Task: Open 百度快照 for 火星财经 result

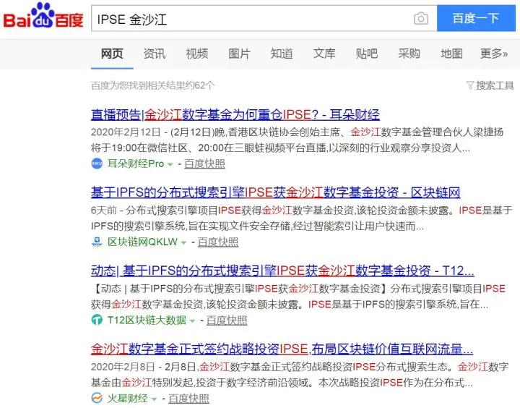Action: [188, 398]
